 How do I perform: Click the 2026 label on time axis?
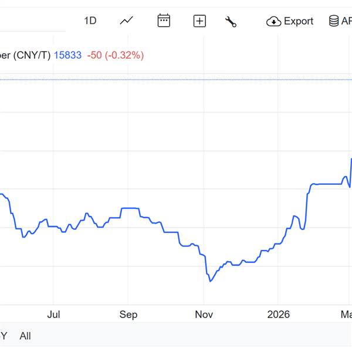tap(279, 314)
